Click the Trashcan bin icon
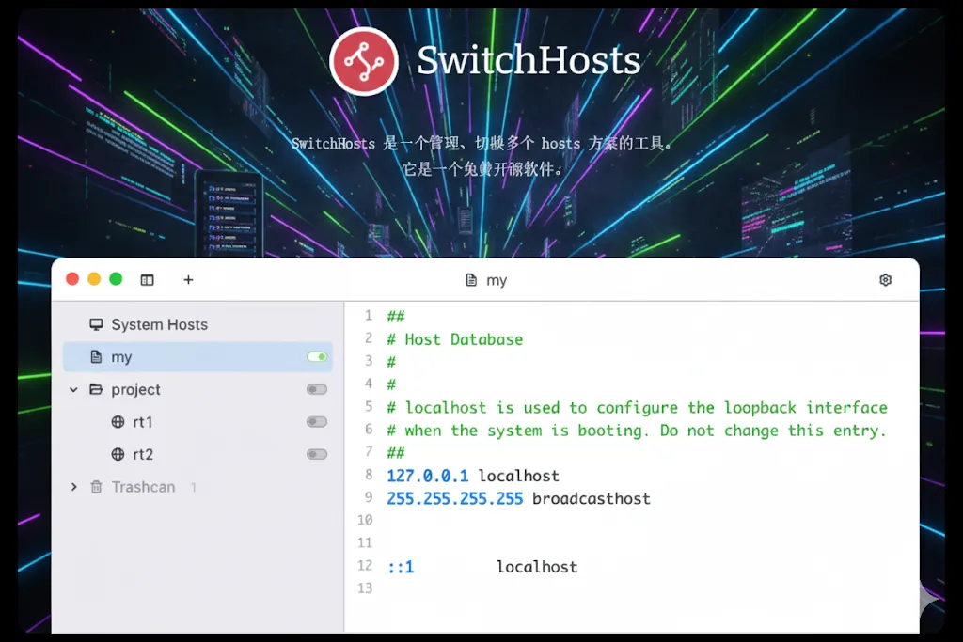 (96, 487)
